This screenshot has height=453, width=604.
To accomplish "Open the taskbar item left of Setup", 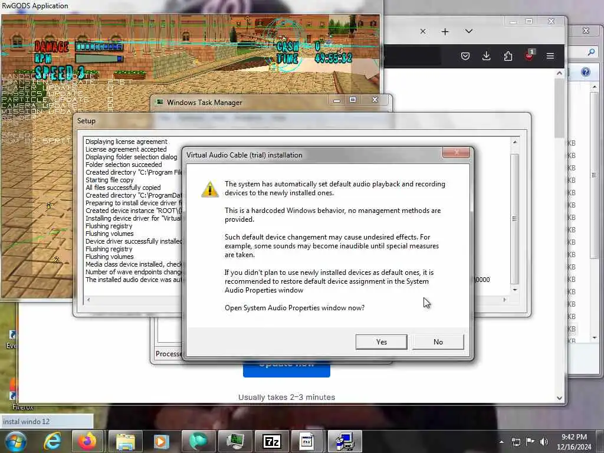I will pos(307,441).
